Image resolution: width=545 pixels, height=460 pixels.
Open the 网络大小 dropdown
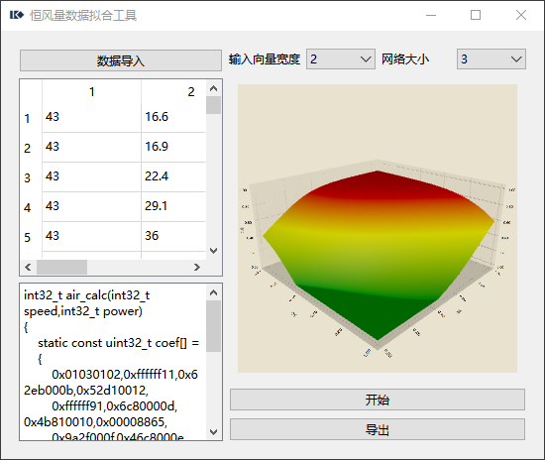tap(491, 59)
